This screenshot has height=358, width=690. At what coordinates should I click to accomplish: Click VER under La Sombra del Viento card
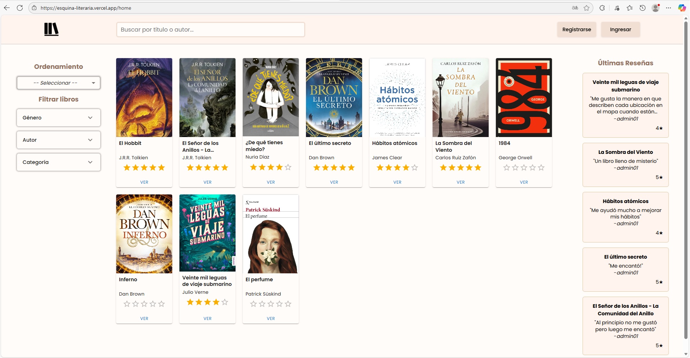pyautogui.click(x=461, y=182)
